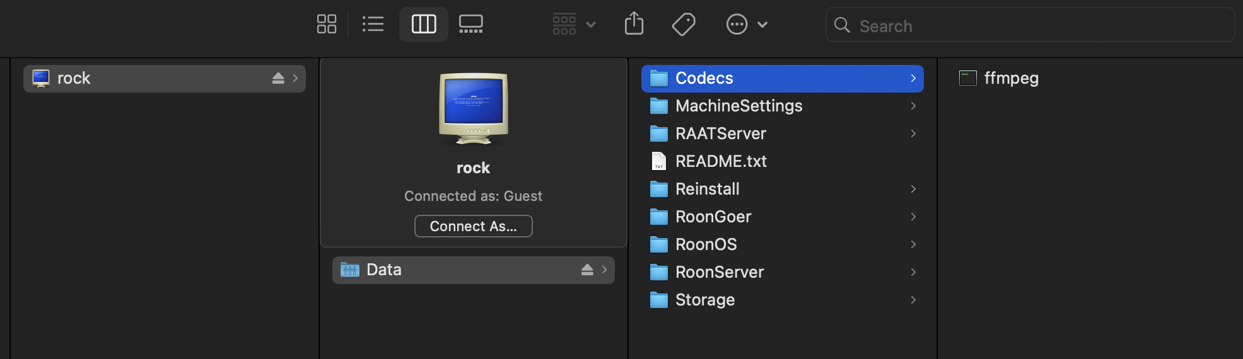Click the Connect As... button
1243x359 pixels.
point(474,226)
